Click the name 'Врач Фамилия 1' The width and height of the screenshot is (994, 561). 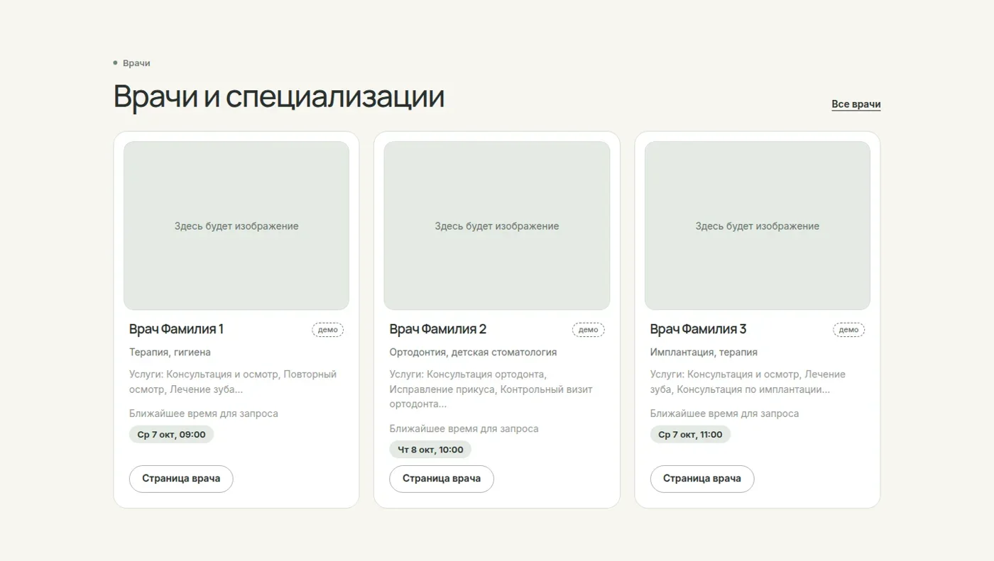(x=176, y=329)
